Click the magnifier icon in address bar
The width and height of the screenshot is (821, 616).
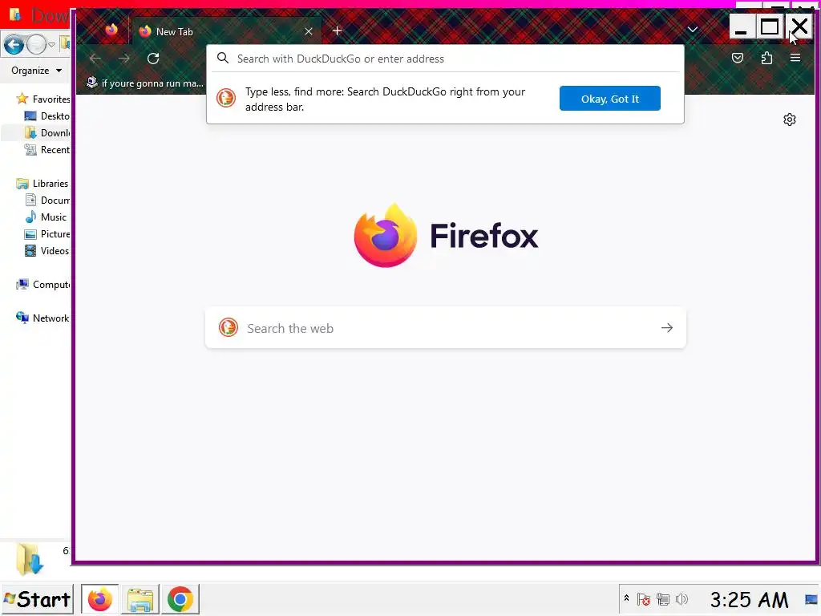[x=223, y=58]
